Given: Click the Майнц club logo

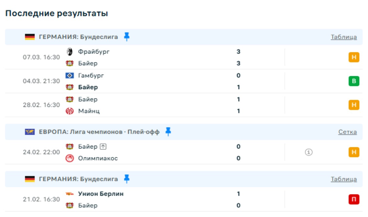Looking at the screenshot, I should point(70,111).
